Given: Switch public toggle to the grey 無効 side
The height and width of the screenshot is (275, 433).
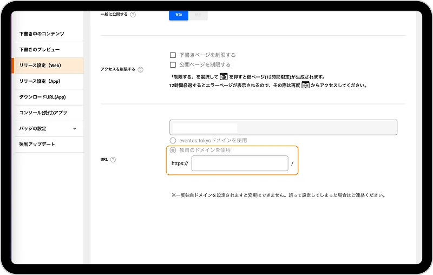Looking at the screenshot, I should [x=198, y=15].
